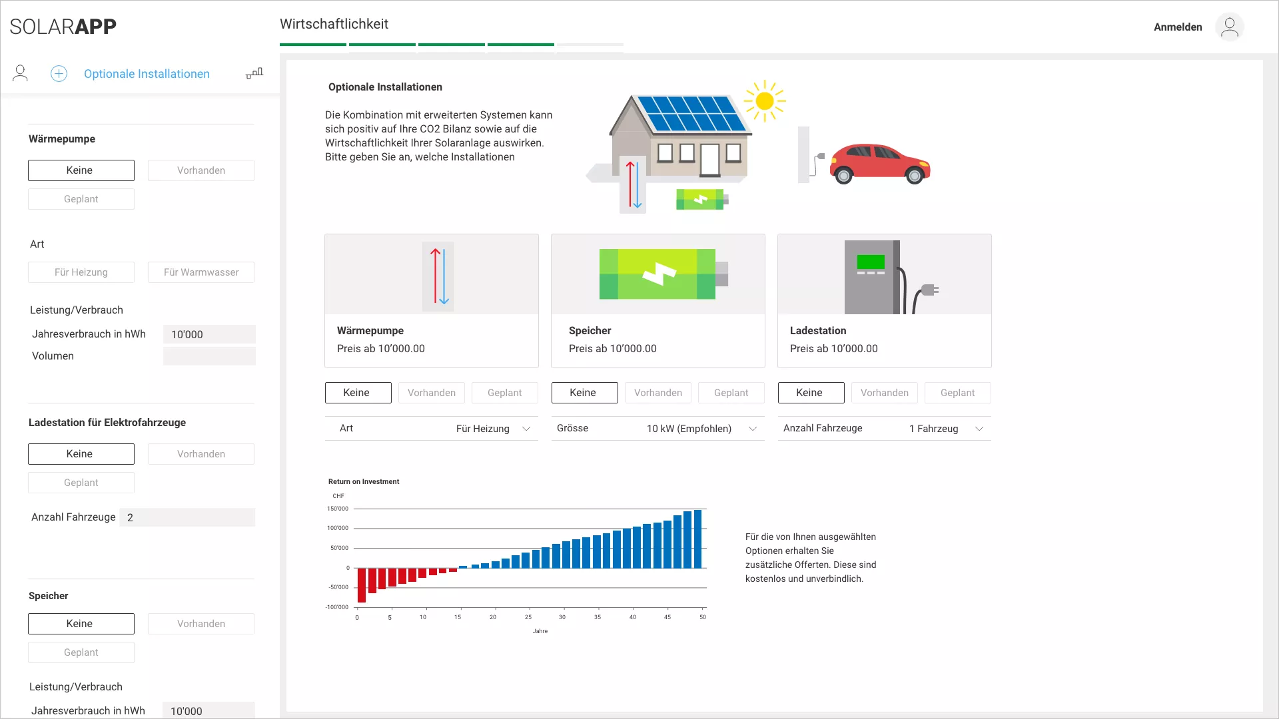Click Keine under the Ladestation card
1279x719 pixels.
[x=810, y=393]
